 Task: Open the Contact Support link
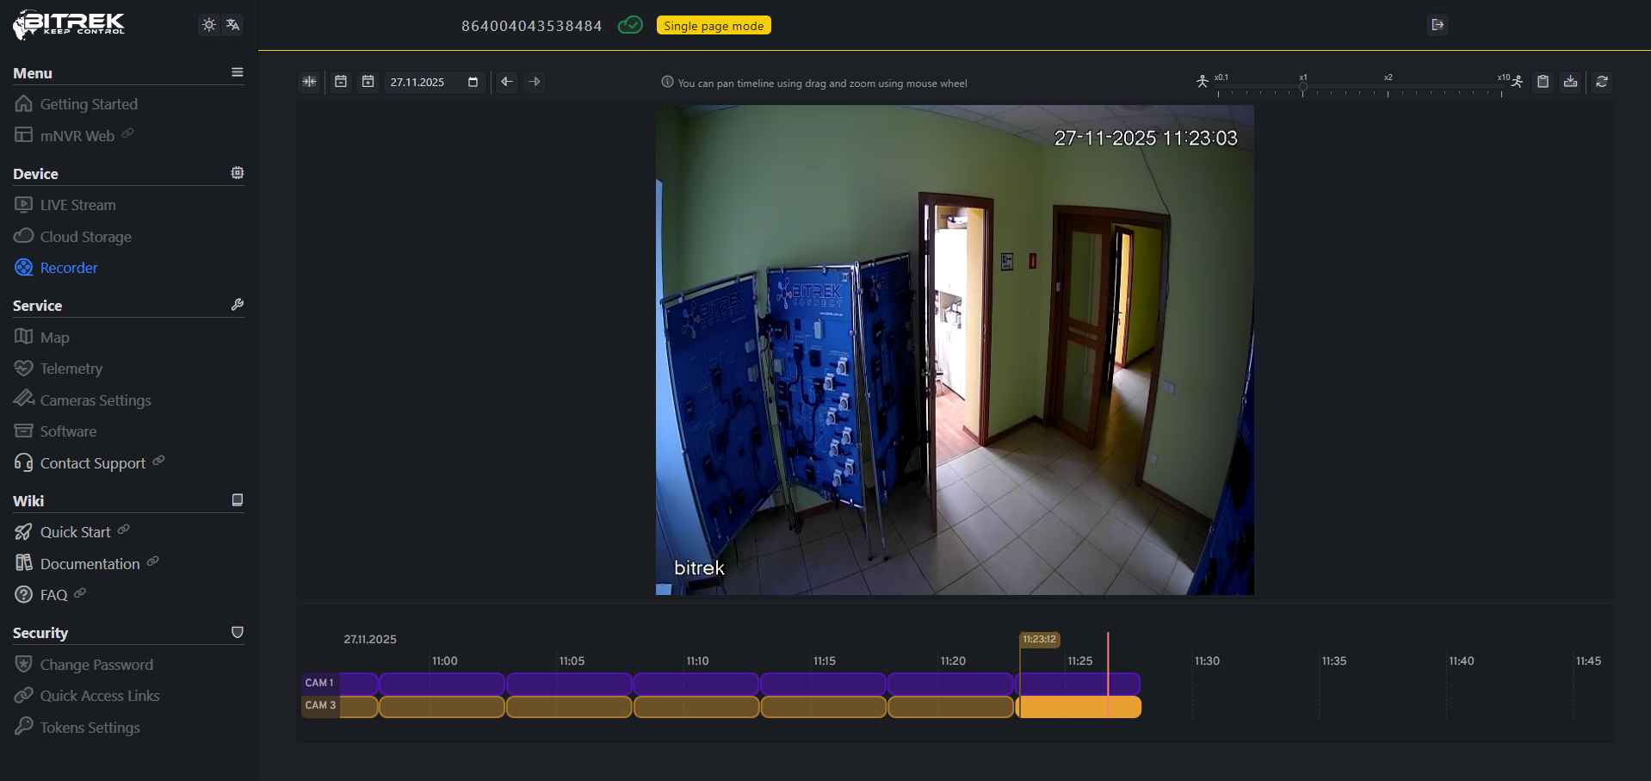92,463
